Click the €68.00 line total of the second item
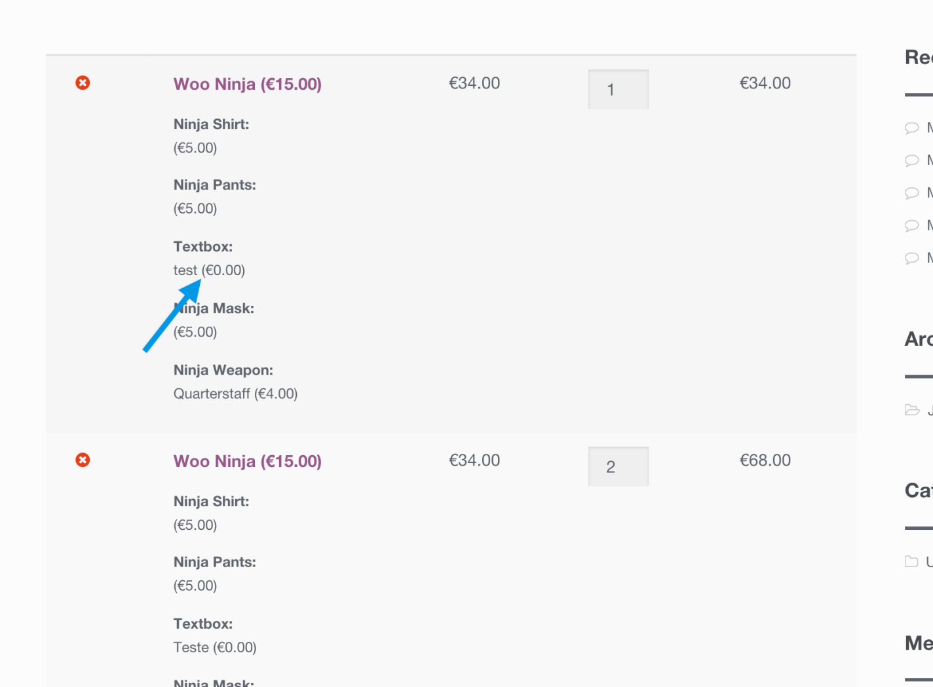The width and height of the screenshot is (933, 687). coord(765,460)
